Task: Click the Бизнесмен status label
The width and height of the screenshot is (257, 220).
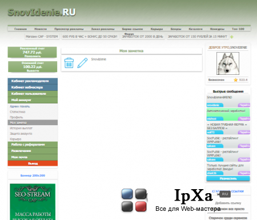Action: (x=216, y=80)
